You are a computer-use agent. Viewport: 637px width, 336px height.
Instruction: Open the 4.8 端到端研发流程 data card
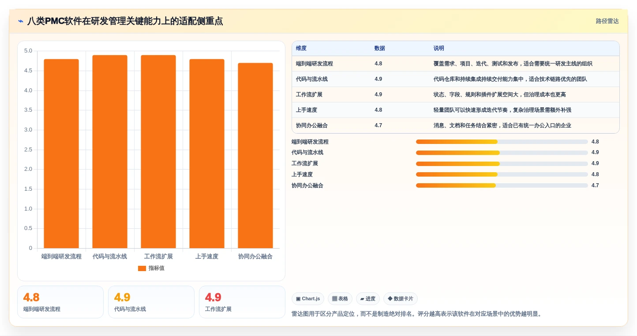pyautogui.click(x=60, y=302)
